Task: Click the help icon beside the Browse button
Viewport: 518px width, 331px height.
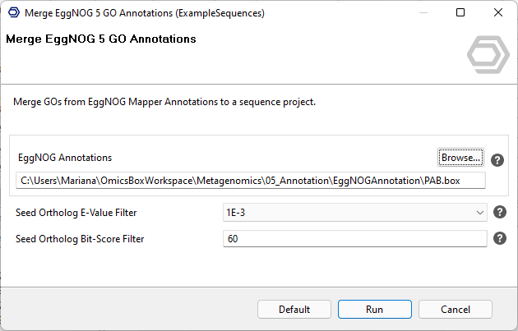Action: point(497,160)
